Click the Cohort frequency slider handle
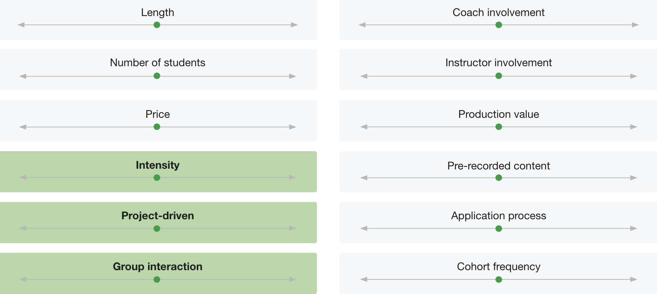 click(499, 279)
